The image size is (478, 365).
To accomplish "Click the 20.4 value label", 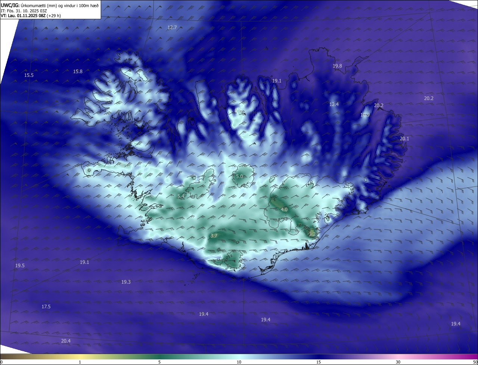I will pyautogui.click(x=66, y=341).
